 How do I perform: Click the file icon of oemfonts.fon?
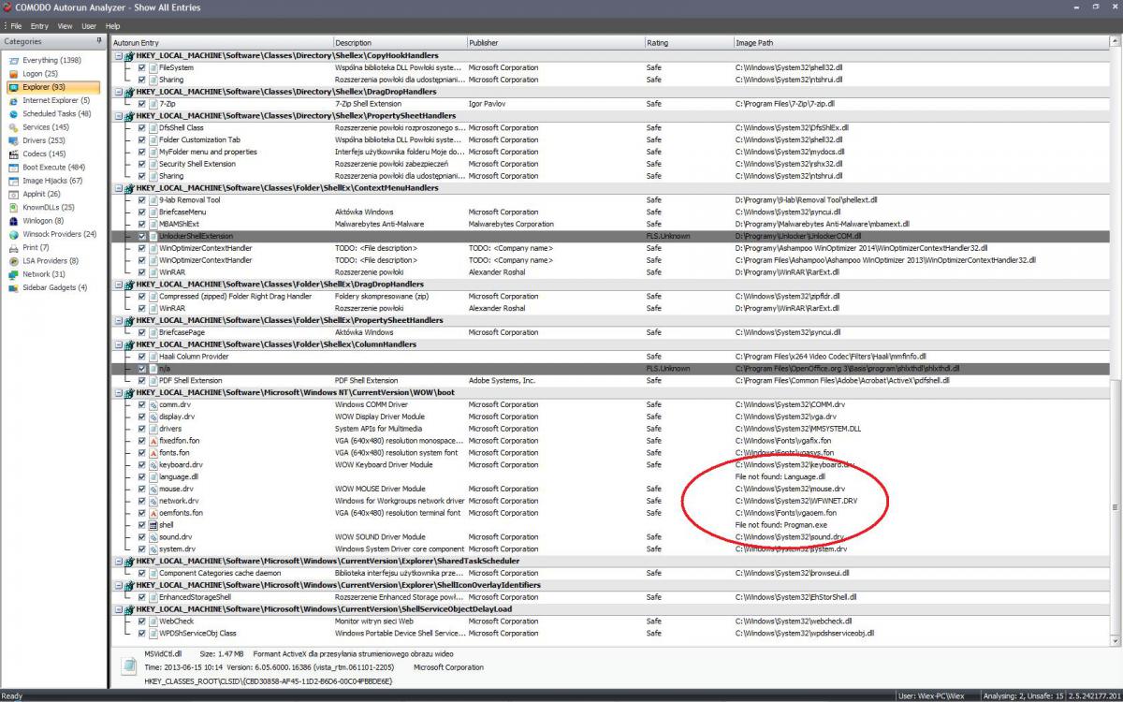coord(153,513)
